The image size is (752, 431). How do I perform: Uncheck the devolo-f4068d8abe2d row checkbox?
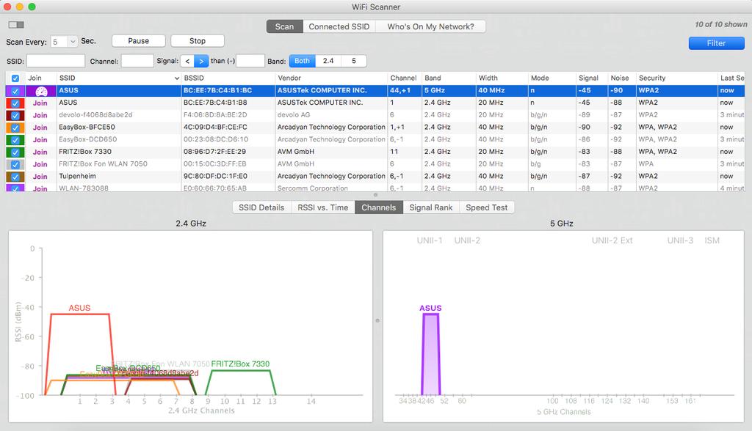coord(15,115)
